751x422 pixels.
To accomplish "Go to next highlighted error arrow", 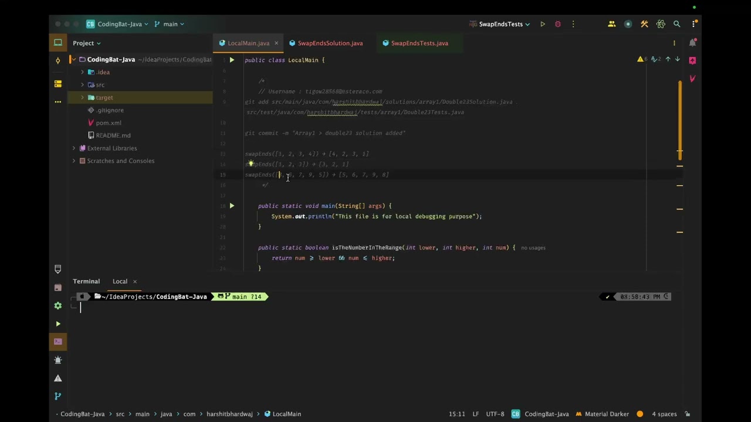I will coord(677,59).
